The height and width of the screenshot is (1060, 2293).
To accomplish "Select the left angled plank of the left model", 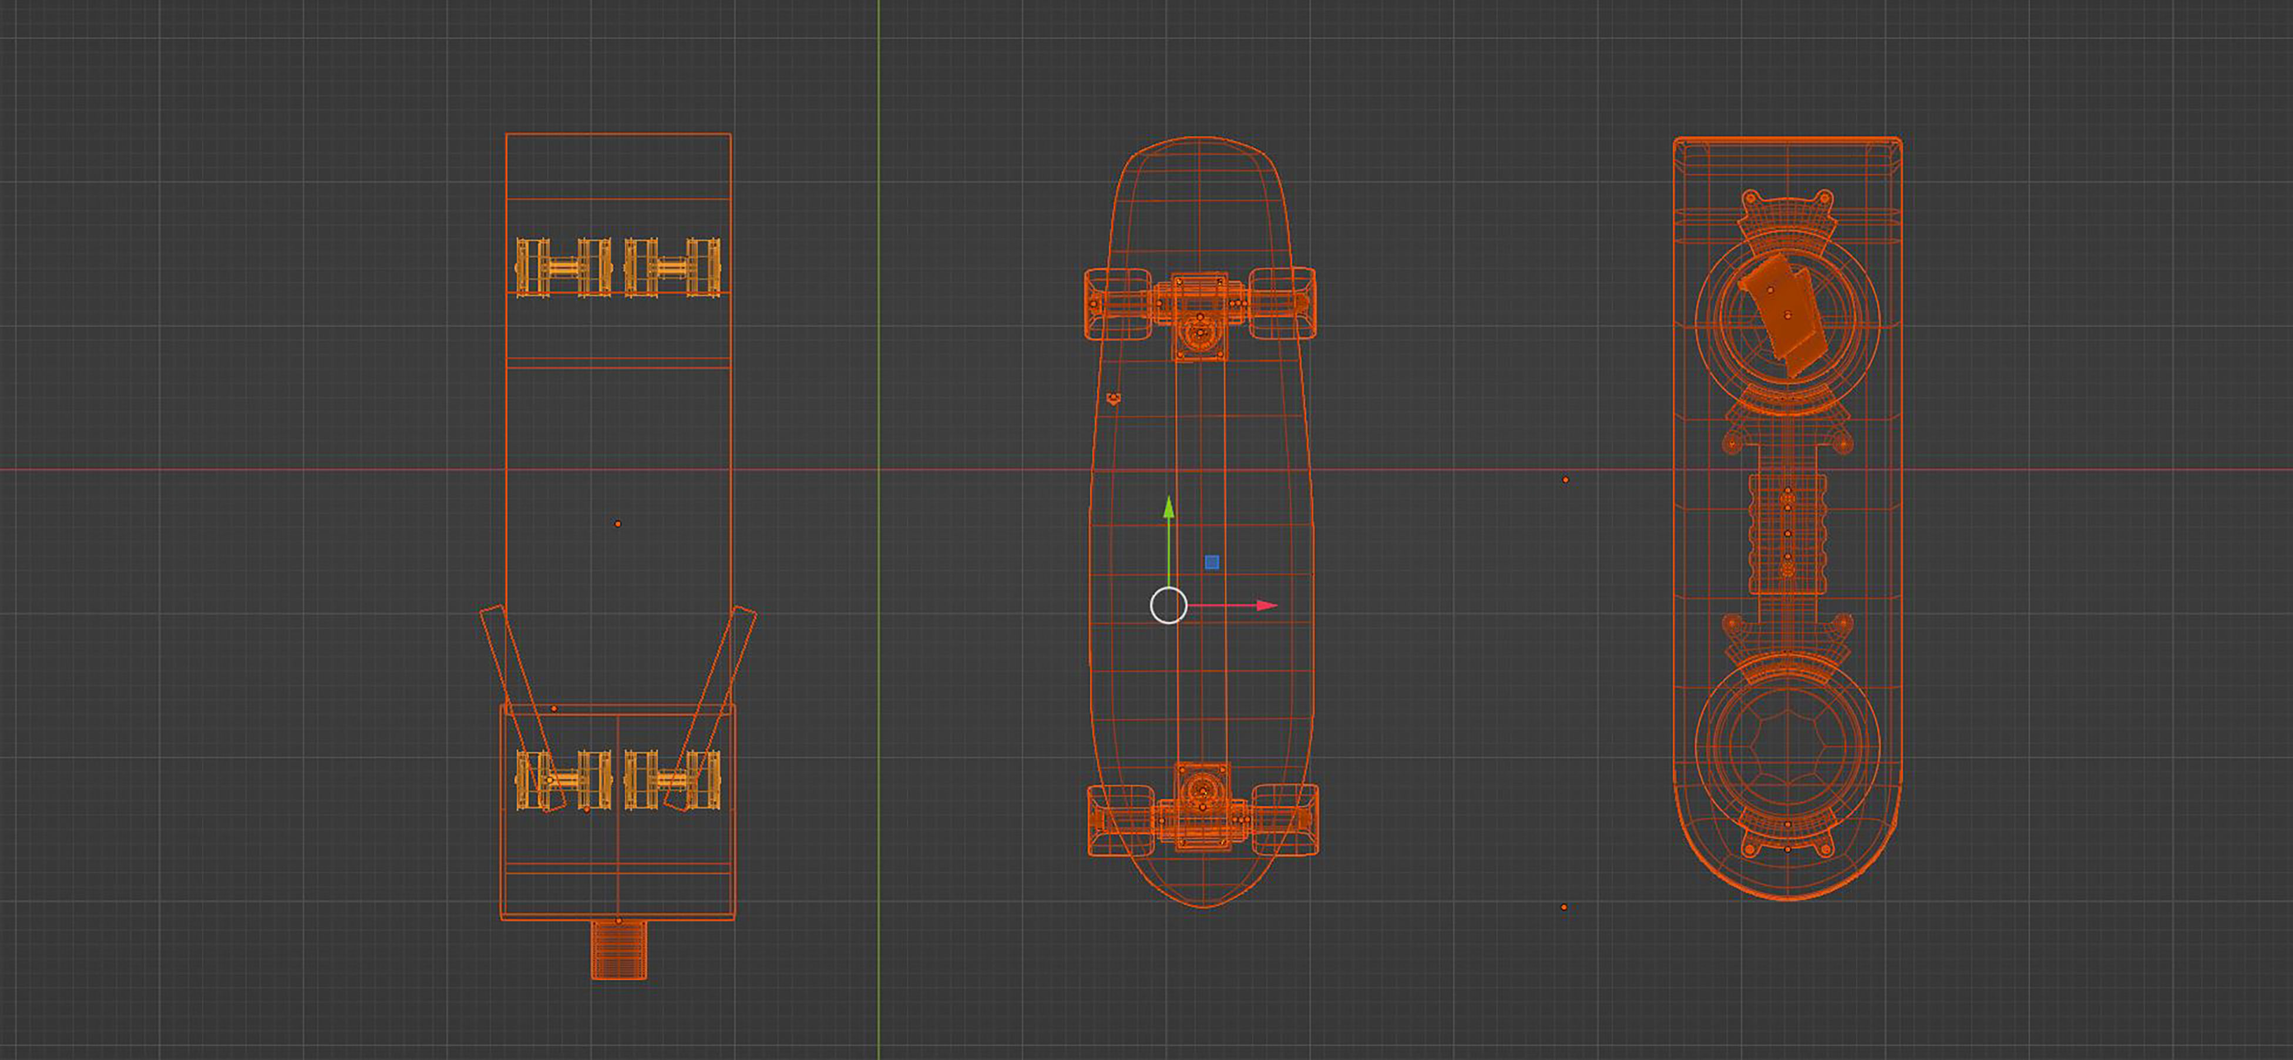I will pyautogui.click(x=523, y=708).
